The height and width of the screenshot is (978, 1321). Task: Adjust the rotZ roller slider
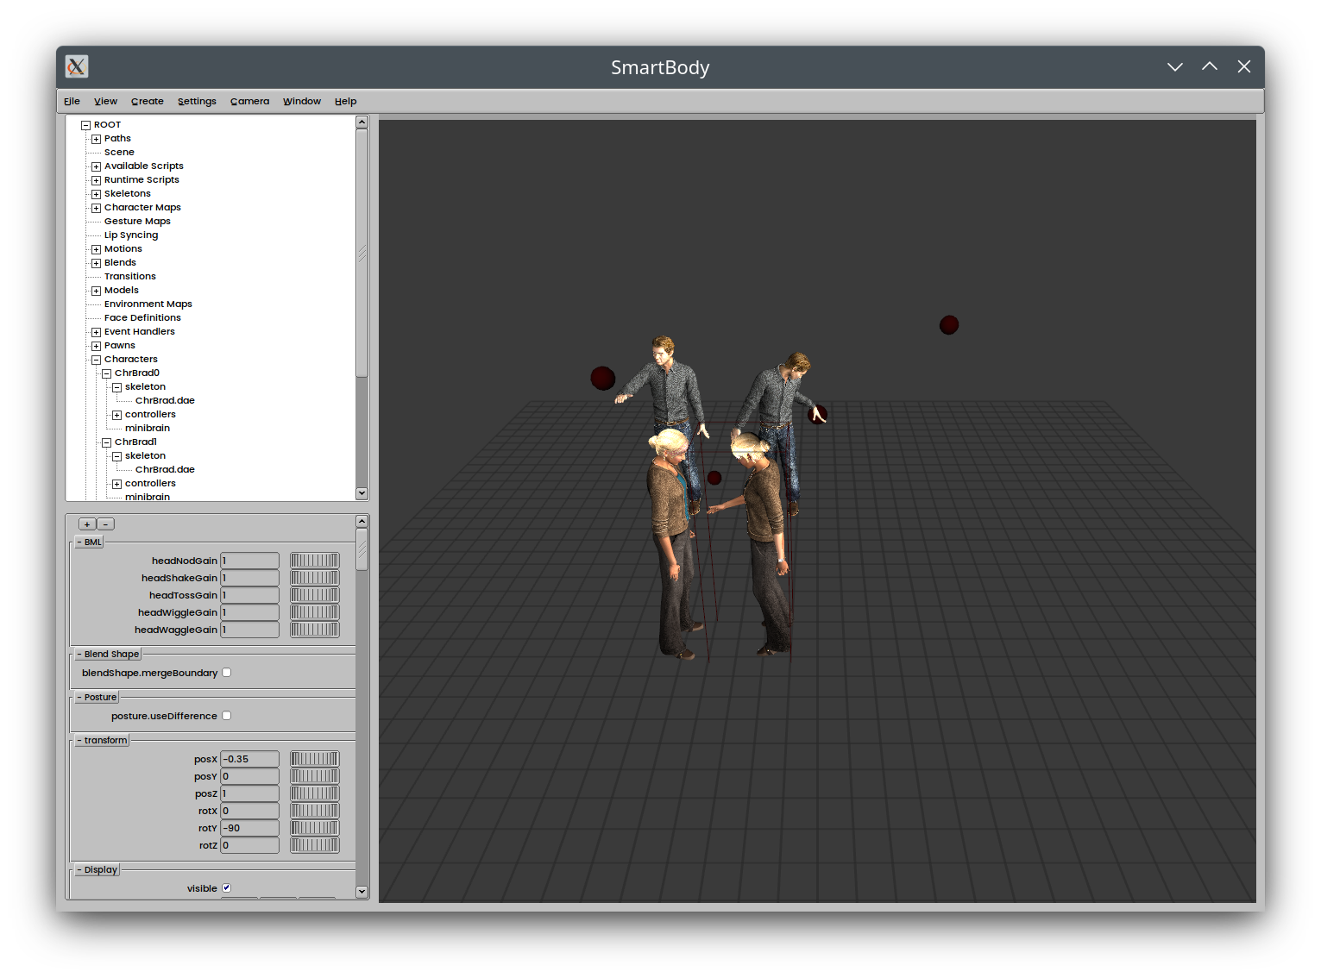(x=315, y=845)
